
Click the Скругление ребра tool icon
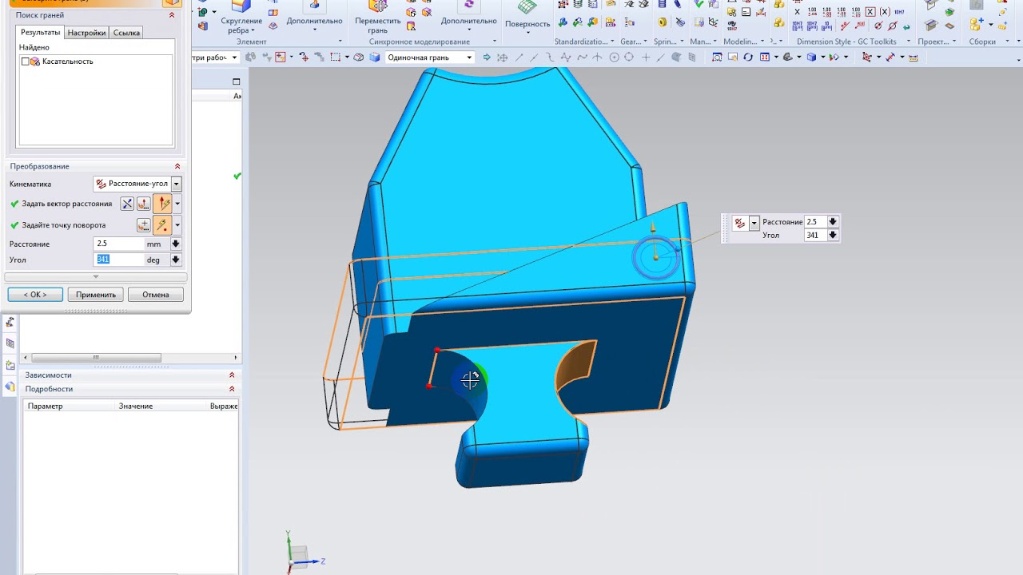(x=241, y=6)
